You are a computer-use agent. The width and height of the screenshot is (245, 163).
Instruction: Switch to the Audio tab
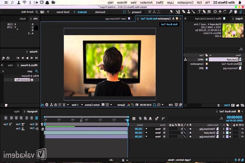click(x=23, y=19)
